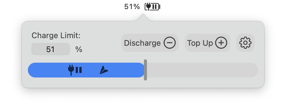Click the 51% text in the menu bar
The width and height of the screenshot is (286, 112).
pyautogui.click(x=132, y=7)
